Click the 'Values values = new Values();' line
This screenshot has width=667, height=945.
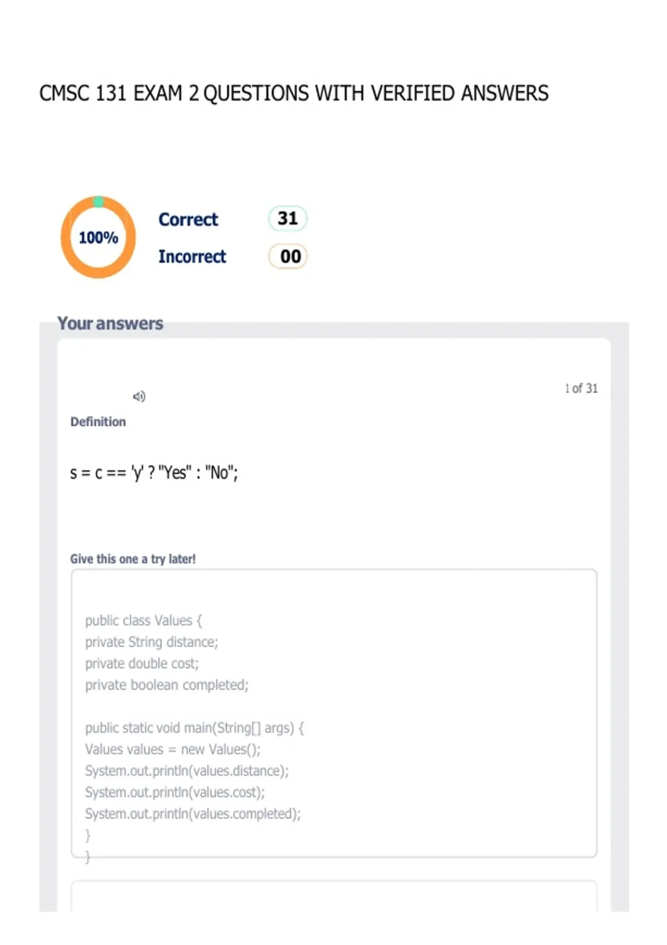(x=173, y=749)
